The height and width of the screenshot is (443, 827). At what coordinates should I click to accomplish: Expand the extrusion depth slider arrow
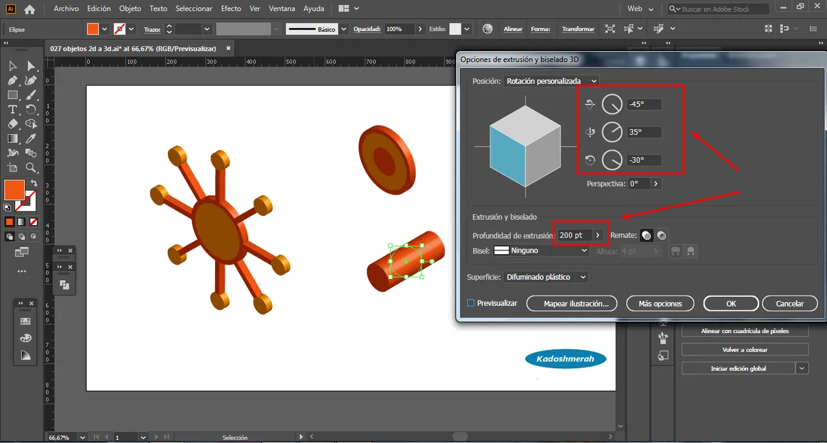(598, 235)
